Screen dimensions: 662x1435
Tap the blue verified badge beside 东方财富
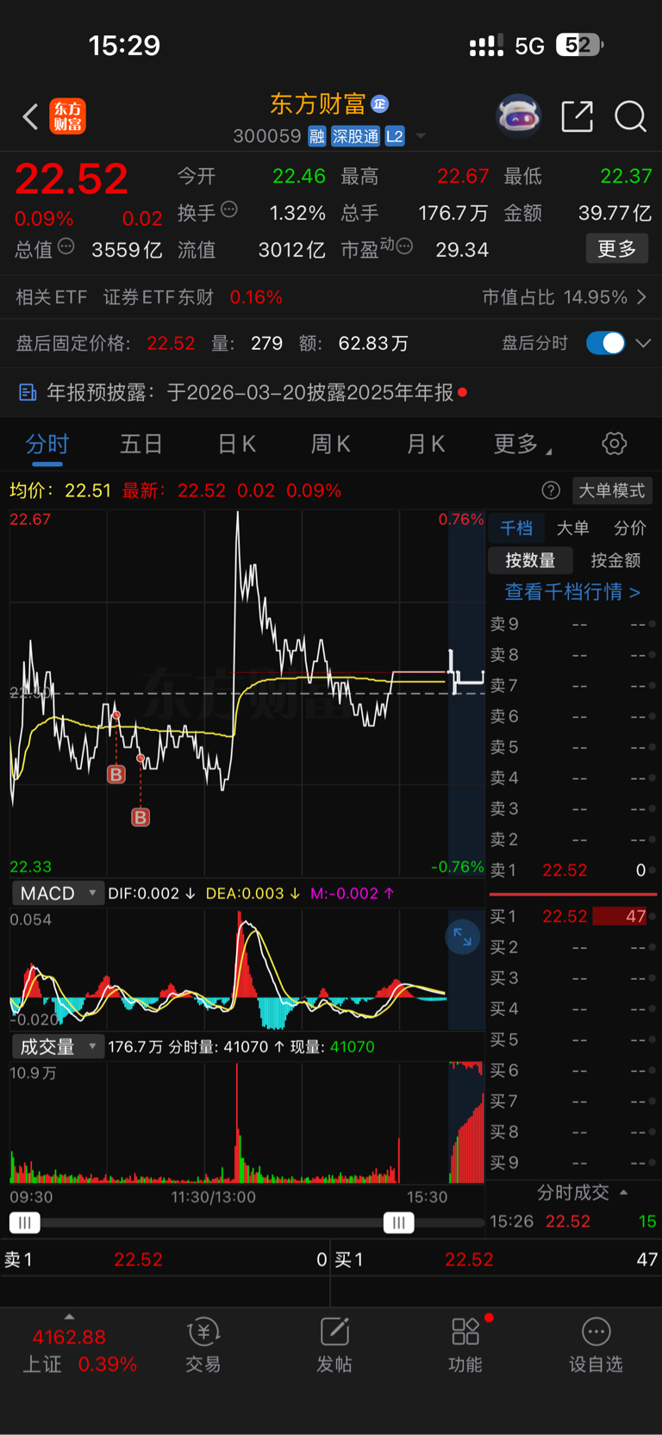click(x=379, y=104)
